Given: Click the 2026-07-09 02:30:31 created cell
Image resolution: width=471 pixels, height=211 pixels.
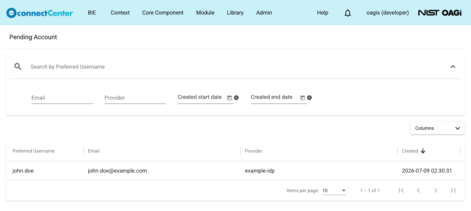Looking at the screenshot, I should click(427, 171).
